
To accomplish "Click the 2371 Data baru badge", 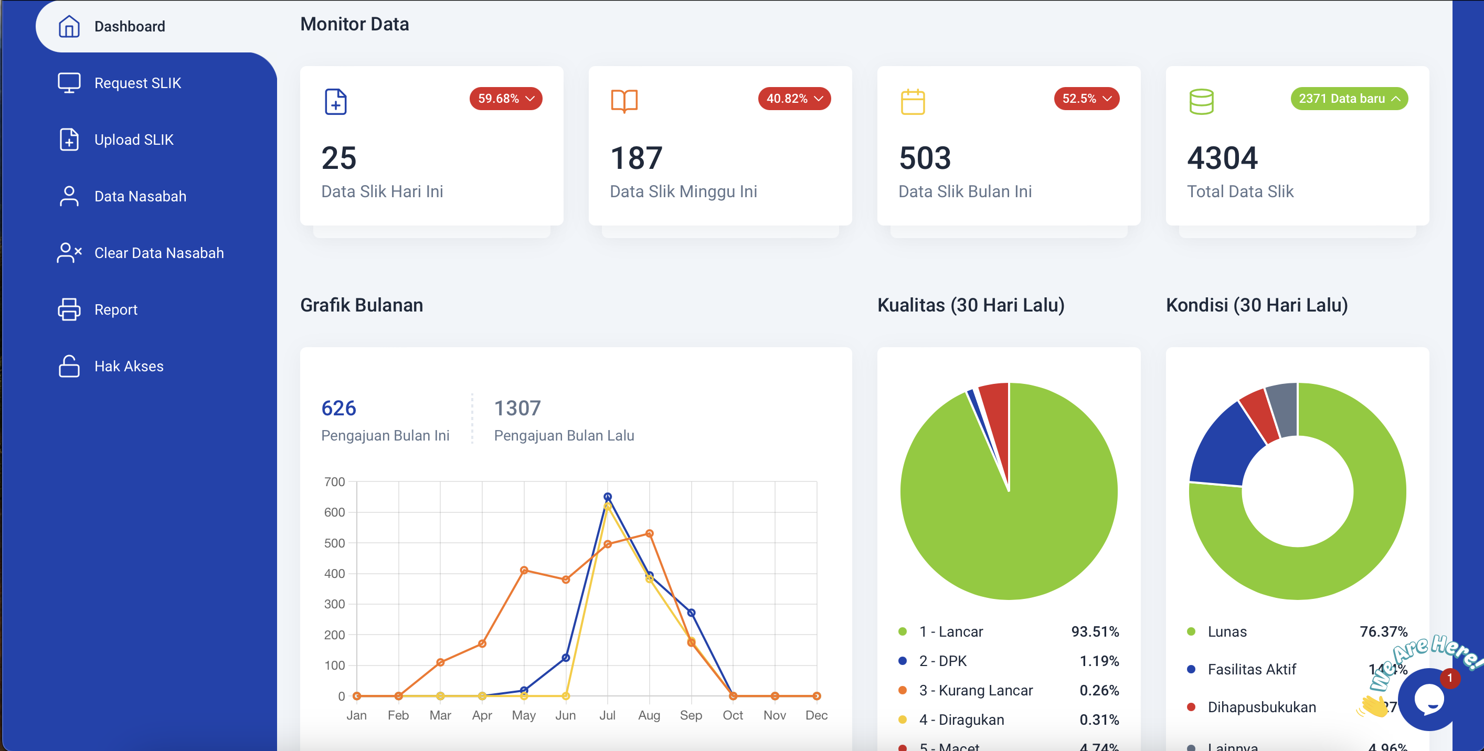I will (x=1349, y=99).
